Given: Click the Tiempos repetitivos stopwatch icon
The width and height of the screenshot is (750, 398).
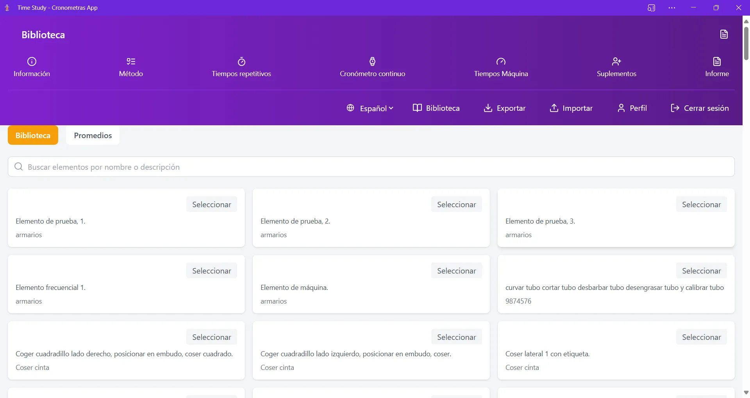Looking at the screenshot, I should [241, 61].
